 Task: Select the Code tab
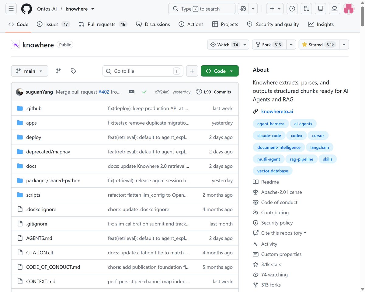point(18,24)
